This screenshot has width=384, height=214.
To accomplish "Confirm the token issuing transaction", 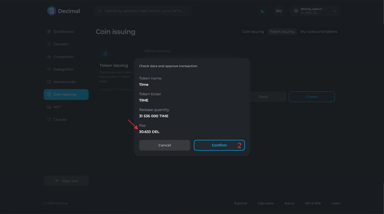I will click(219, 145).
